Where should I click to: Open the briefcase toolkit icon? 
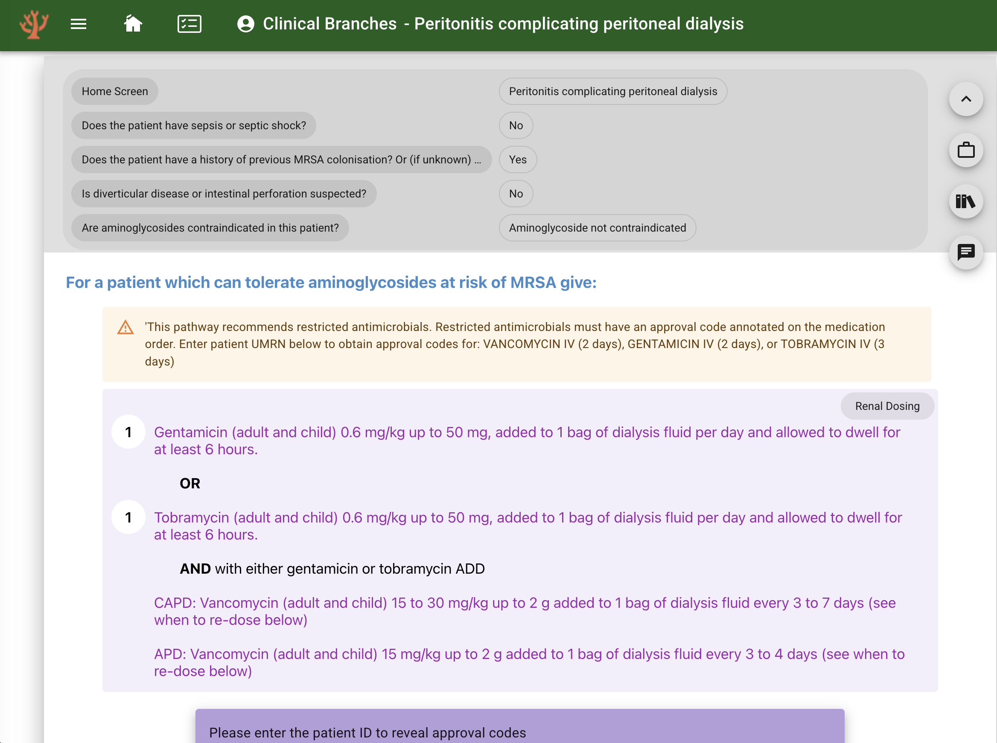click(x=965, y=151)
